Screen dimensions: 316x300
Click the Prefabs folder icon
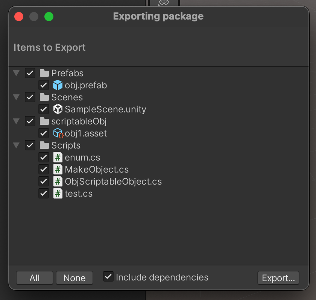[44, 73]
